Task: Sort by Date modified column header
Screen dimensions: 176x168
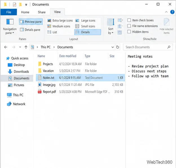Action: (68, 56)
